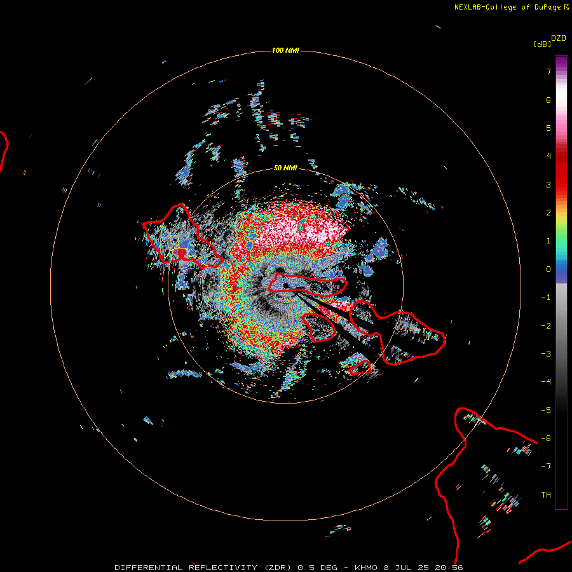
Task: Click the 7 value on the dB scale
Action: click(548, 71)
